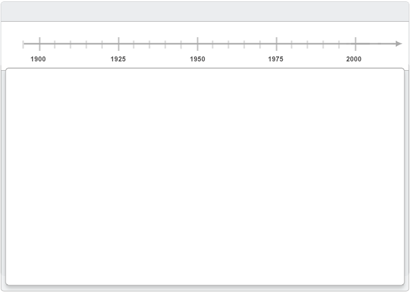Select the 1925 year label

click(x=118, y=59)
